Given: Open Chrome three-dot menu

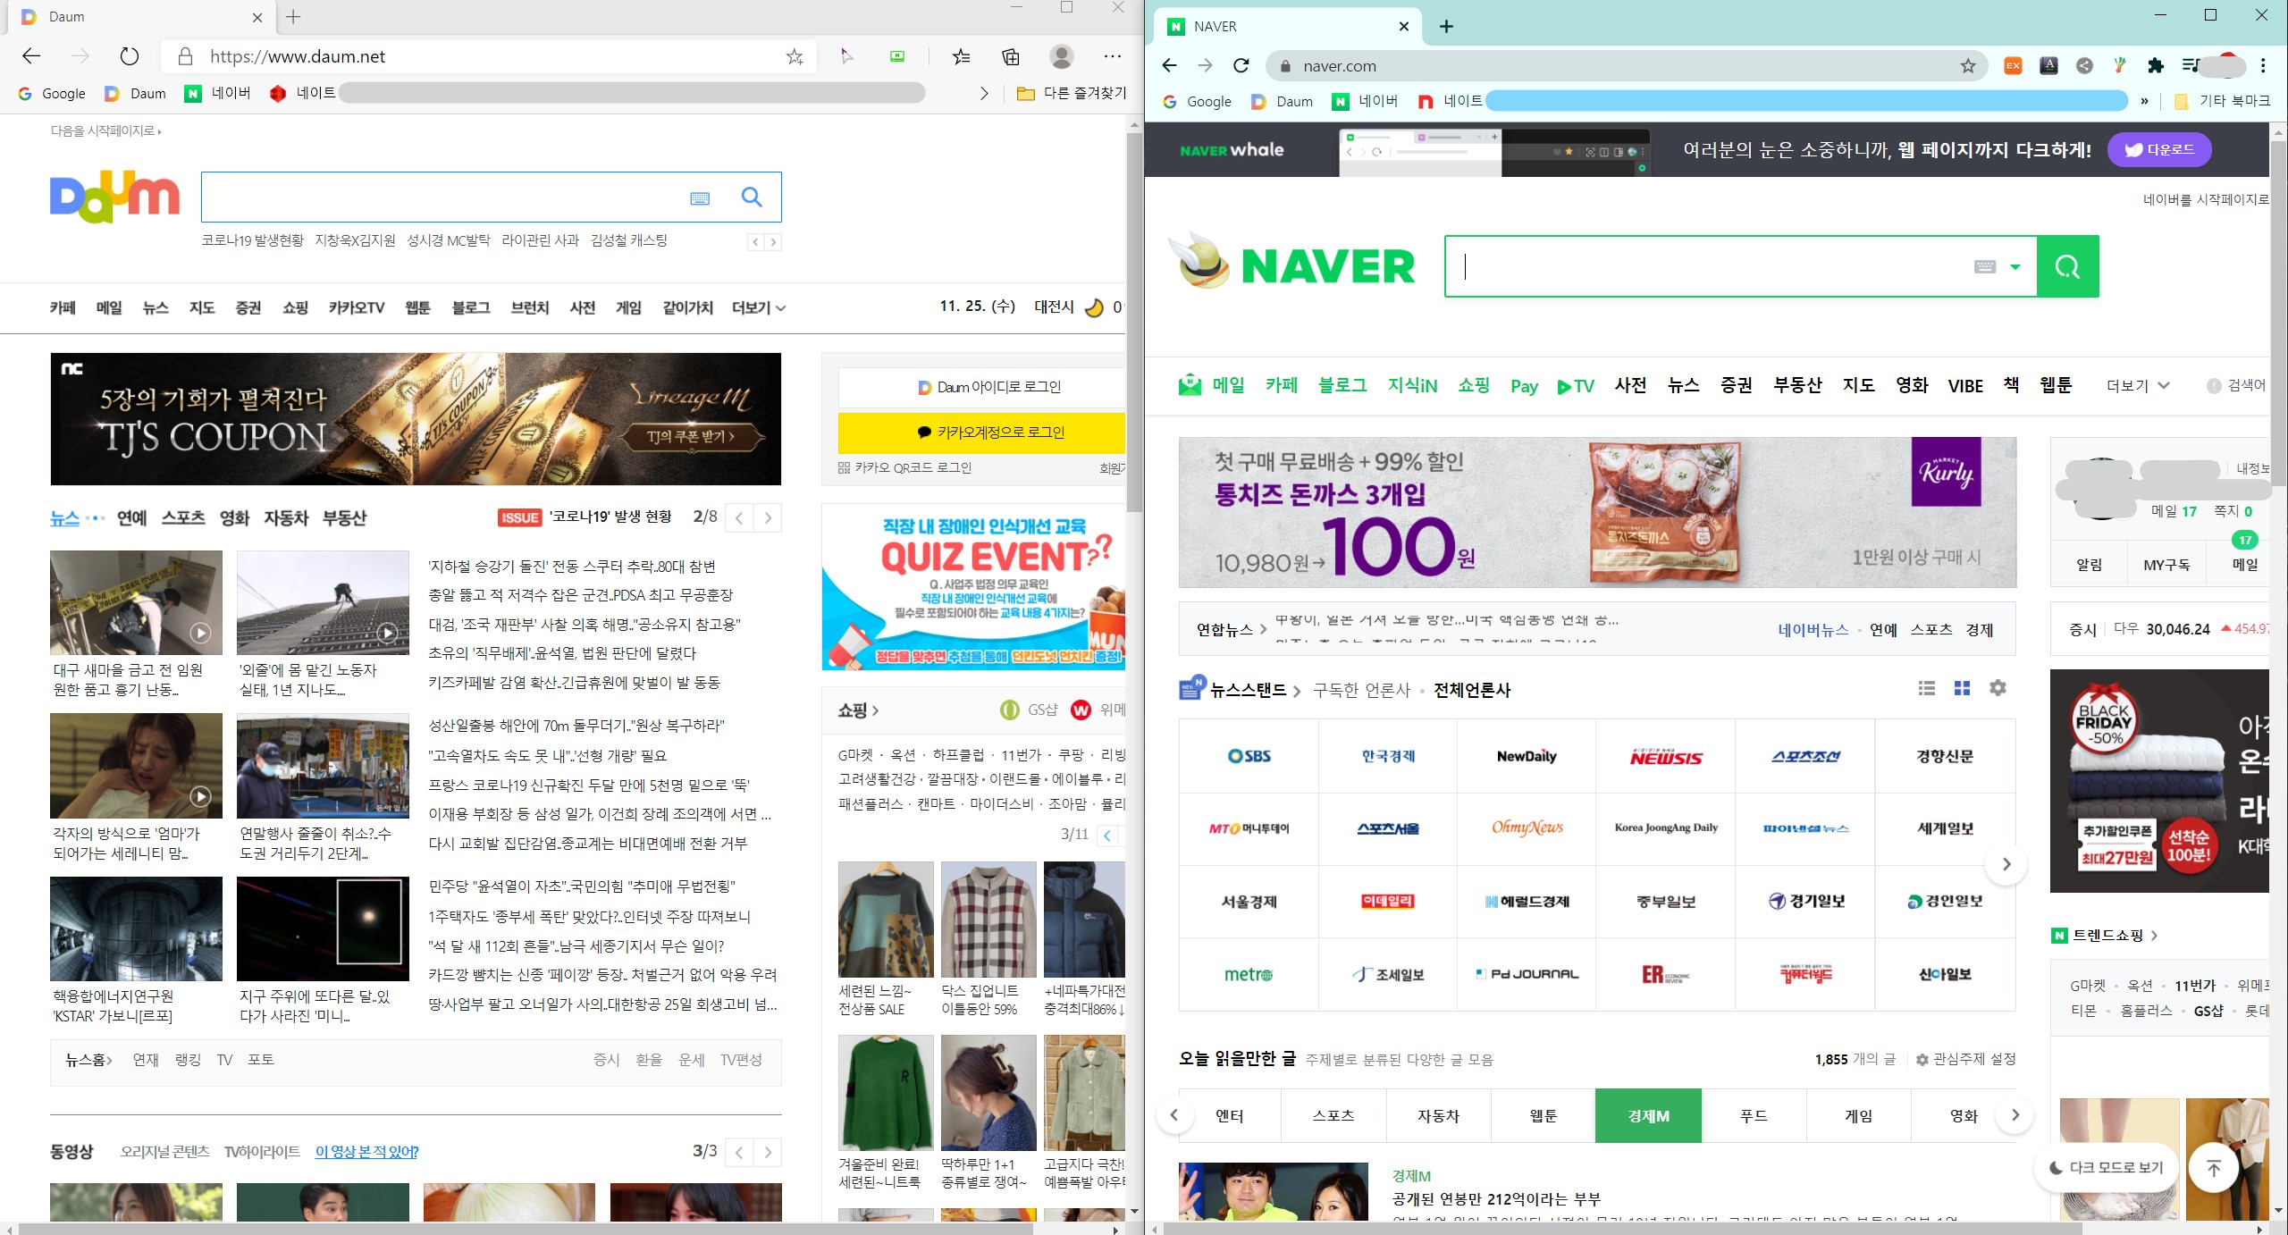Looking at the screenshot, I should 2263,65.
